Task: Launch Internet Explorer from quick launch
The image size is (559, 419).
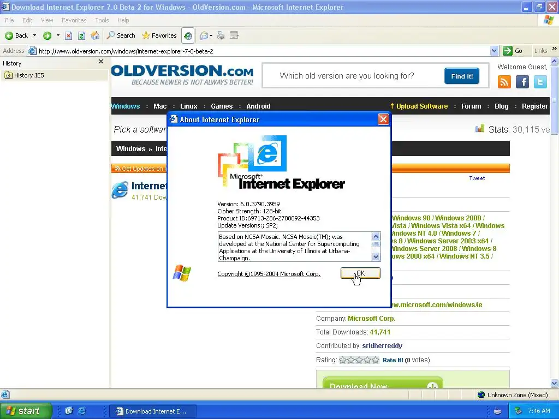Action: coord(82,411)
